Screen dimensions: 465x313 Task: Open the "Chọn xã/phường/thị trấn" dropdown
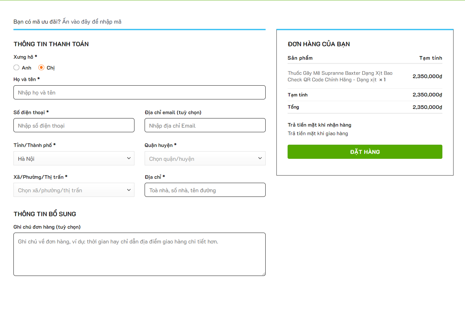74,190
